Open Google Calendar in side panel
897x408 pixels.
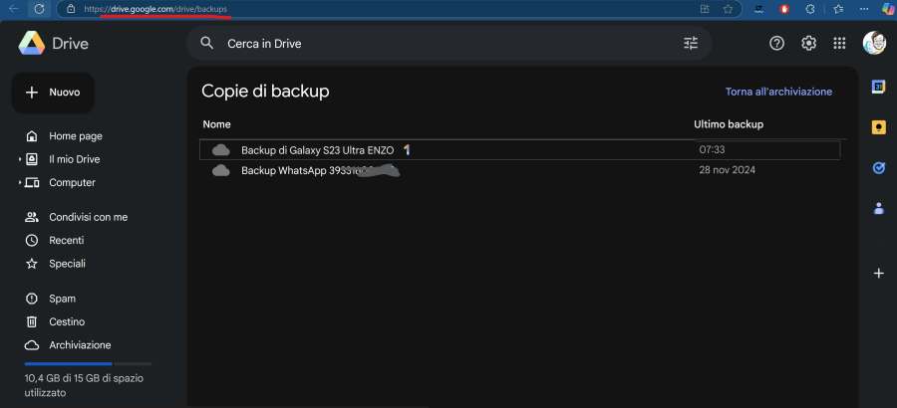point(878,87)
